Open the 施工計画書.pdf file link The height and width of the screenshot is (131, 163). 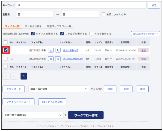(70, 50)
